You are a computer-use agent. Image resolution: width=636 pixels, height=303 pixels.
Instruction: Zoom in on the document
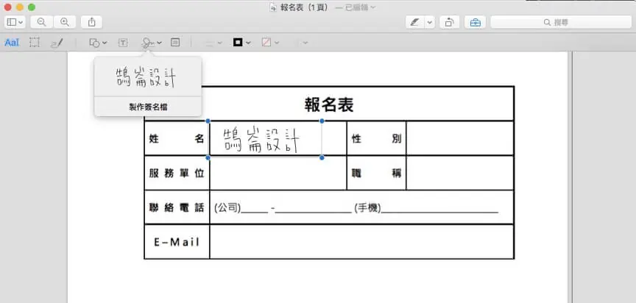coord(65,22)
